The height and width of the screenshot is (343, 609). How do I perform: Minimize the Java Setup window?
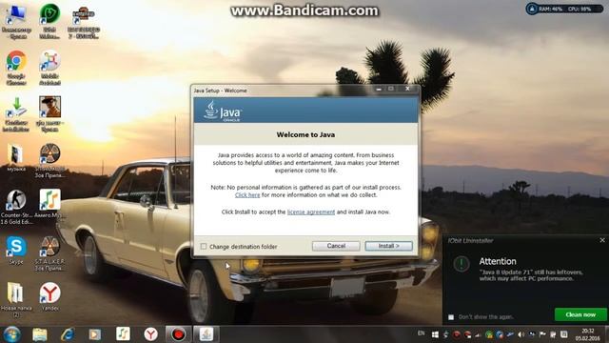tap(379, 89)
